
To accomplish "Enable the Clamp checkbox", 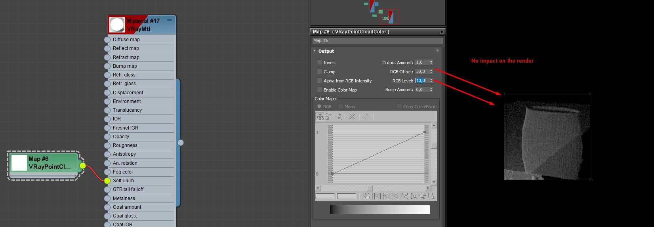I will pos(320,72).
